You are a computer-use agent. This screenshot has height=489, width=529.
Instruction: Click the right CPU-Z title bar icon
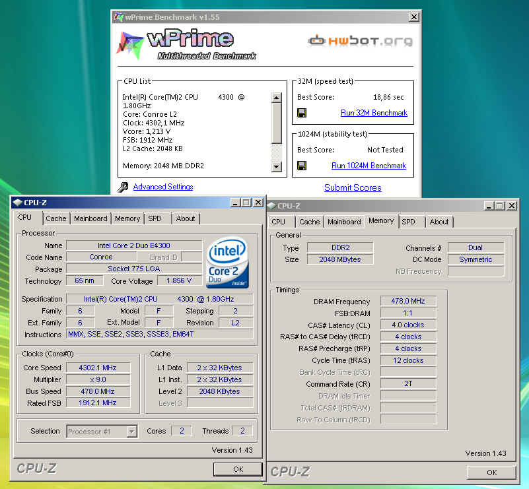(x=271, y=206)
